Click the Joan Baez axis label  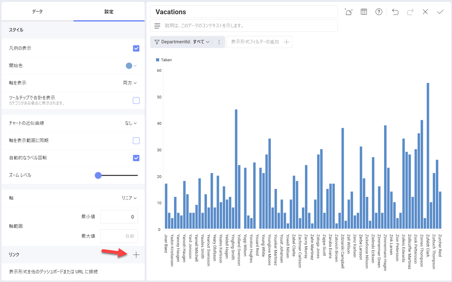pos(166,244)
